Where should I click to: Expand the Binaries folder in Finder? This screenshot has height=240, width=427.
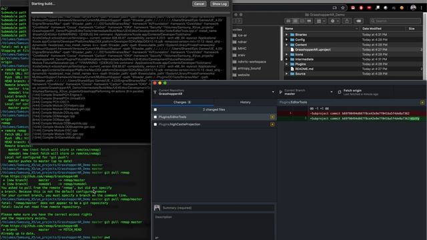[286, 35]
